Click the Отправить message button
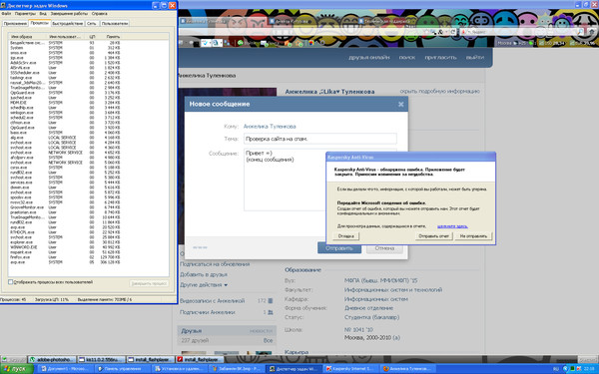Screen dimensions: 599x374 pyautogui.click(x=338, y=248)
